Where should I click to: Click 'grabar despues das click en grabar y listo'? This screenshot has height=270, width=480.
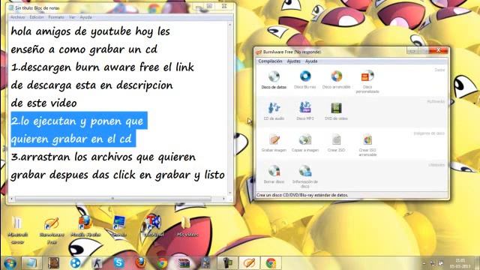118,175
